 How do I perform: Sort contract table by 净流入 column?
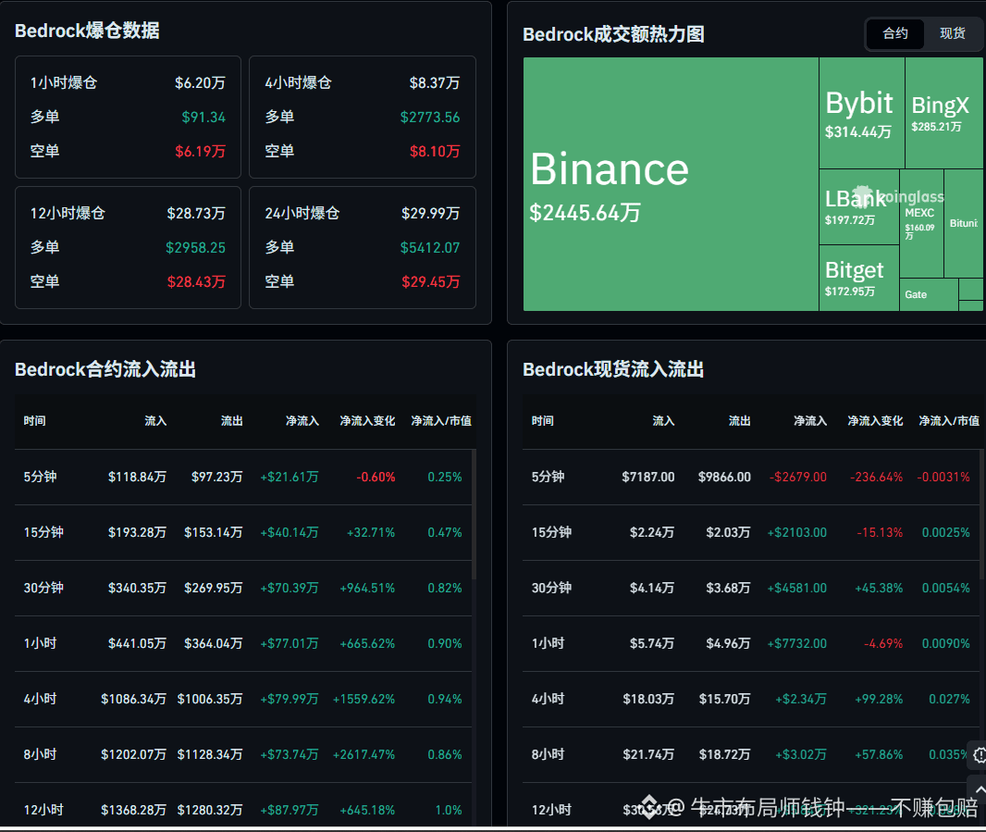[302, 421]
